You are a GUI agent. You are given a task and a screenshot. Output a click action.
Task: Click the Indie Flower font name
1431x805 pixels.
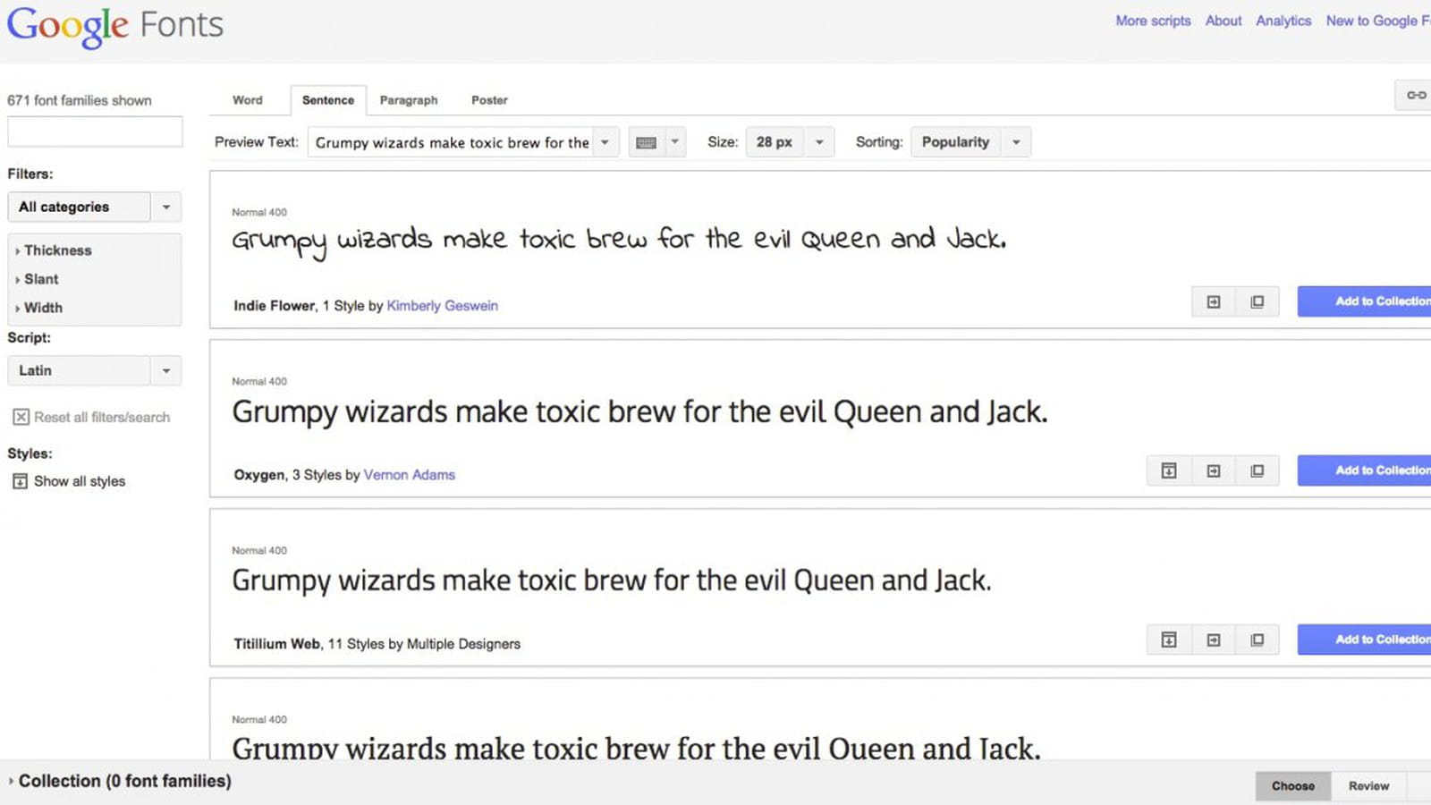(x=275, y=306)
